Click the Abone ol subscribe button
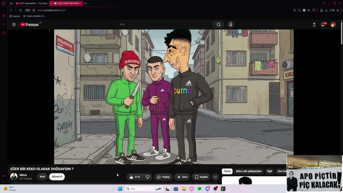Image resolution: width=343 pixels, height=193 pixels. coord(57,177)
